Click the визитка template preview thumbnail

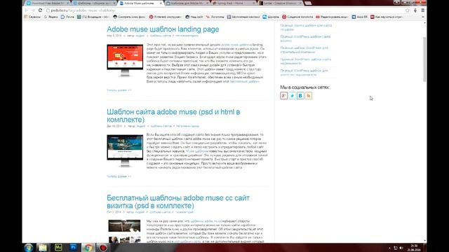[125, 232]
